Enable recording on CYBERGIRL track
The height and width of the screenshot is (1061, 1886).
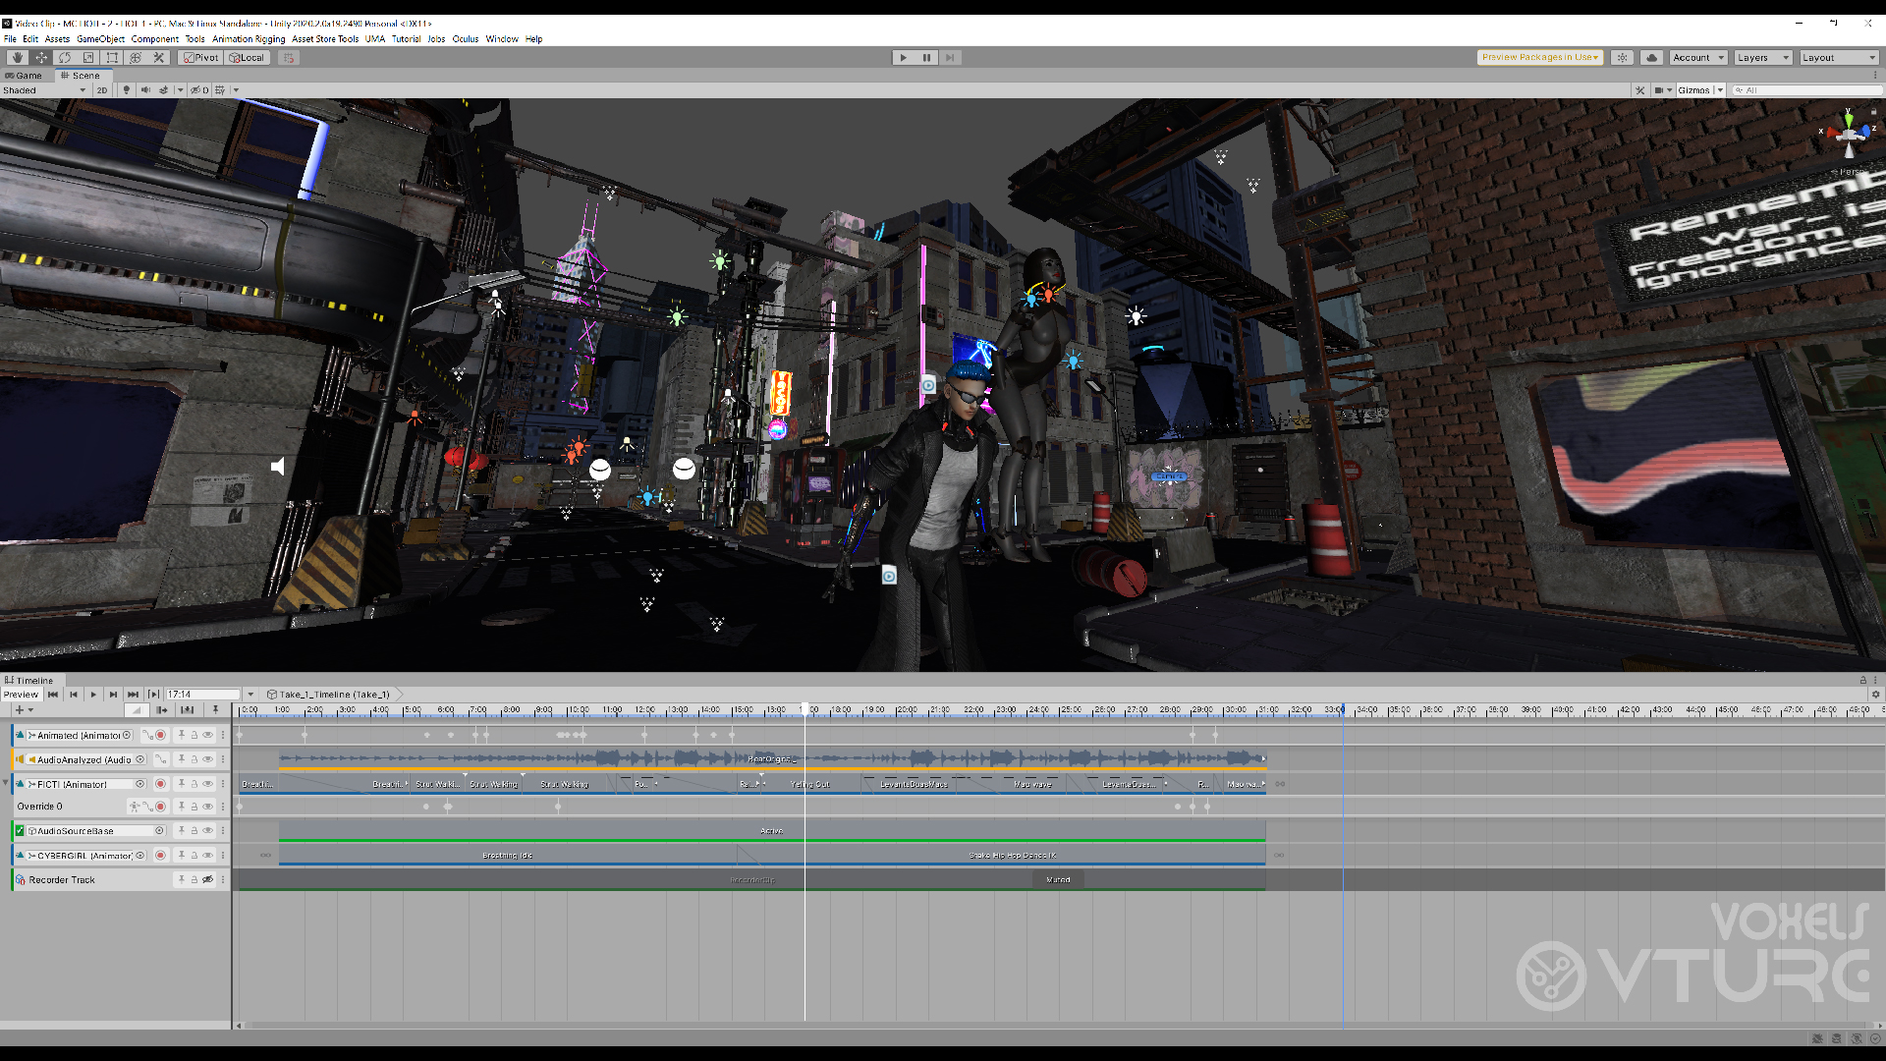pos(160,856)
